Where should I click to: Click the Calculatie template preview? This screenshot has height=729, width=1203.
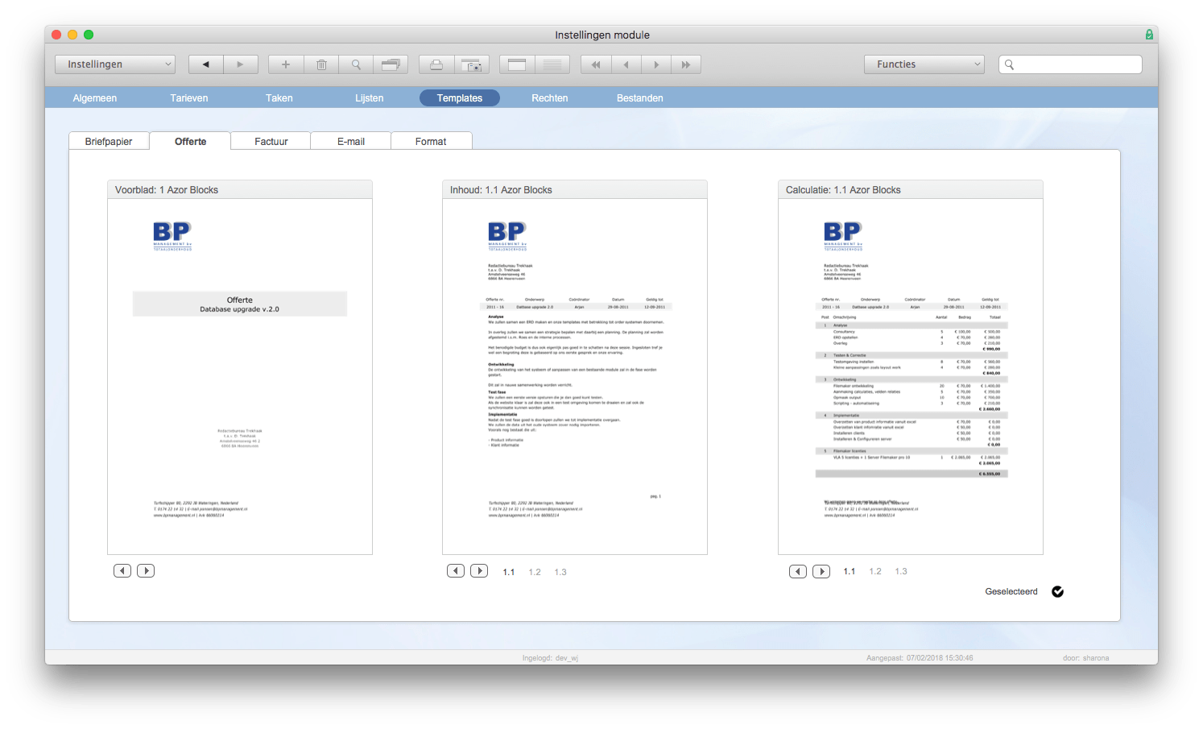pos(911,377)
